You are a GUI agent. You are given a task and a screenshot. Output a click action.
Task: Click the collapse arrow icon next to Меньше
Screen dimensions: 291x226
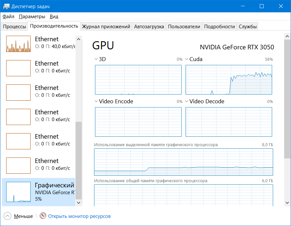7,216
